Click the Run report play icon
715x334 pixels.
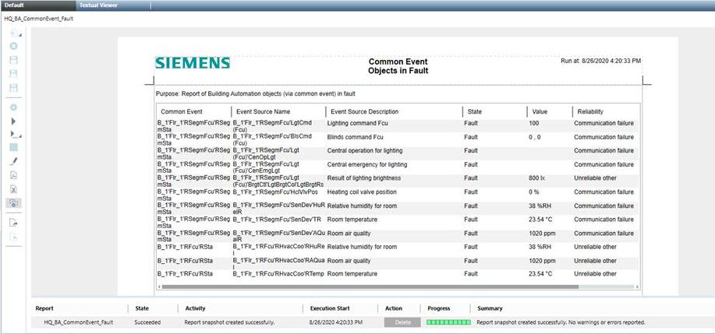pyautogui.click(x=13, y=121)
